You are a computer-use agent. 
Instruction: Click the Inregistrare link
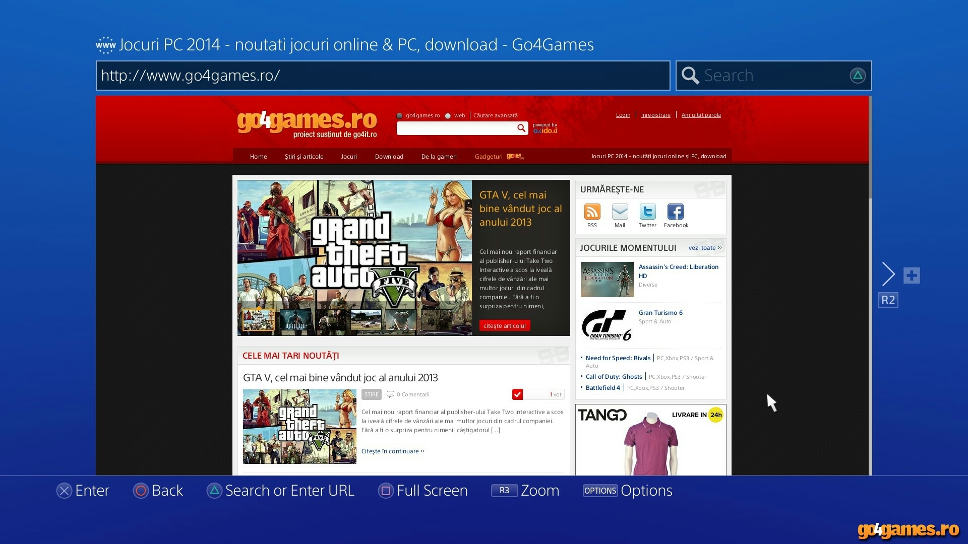656,115
